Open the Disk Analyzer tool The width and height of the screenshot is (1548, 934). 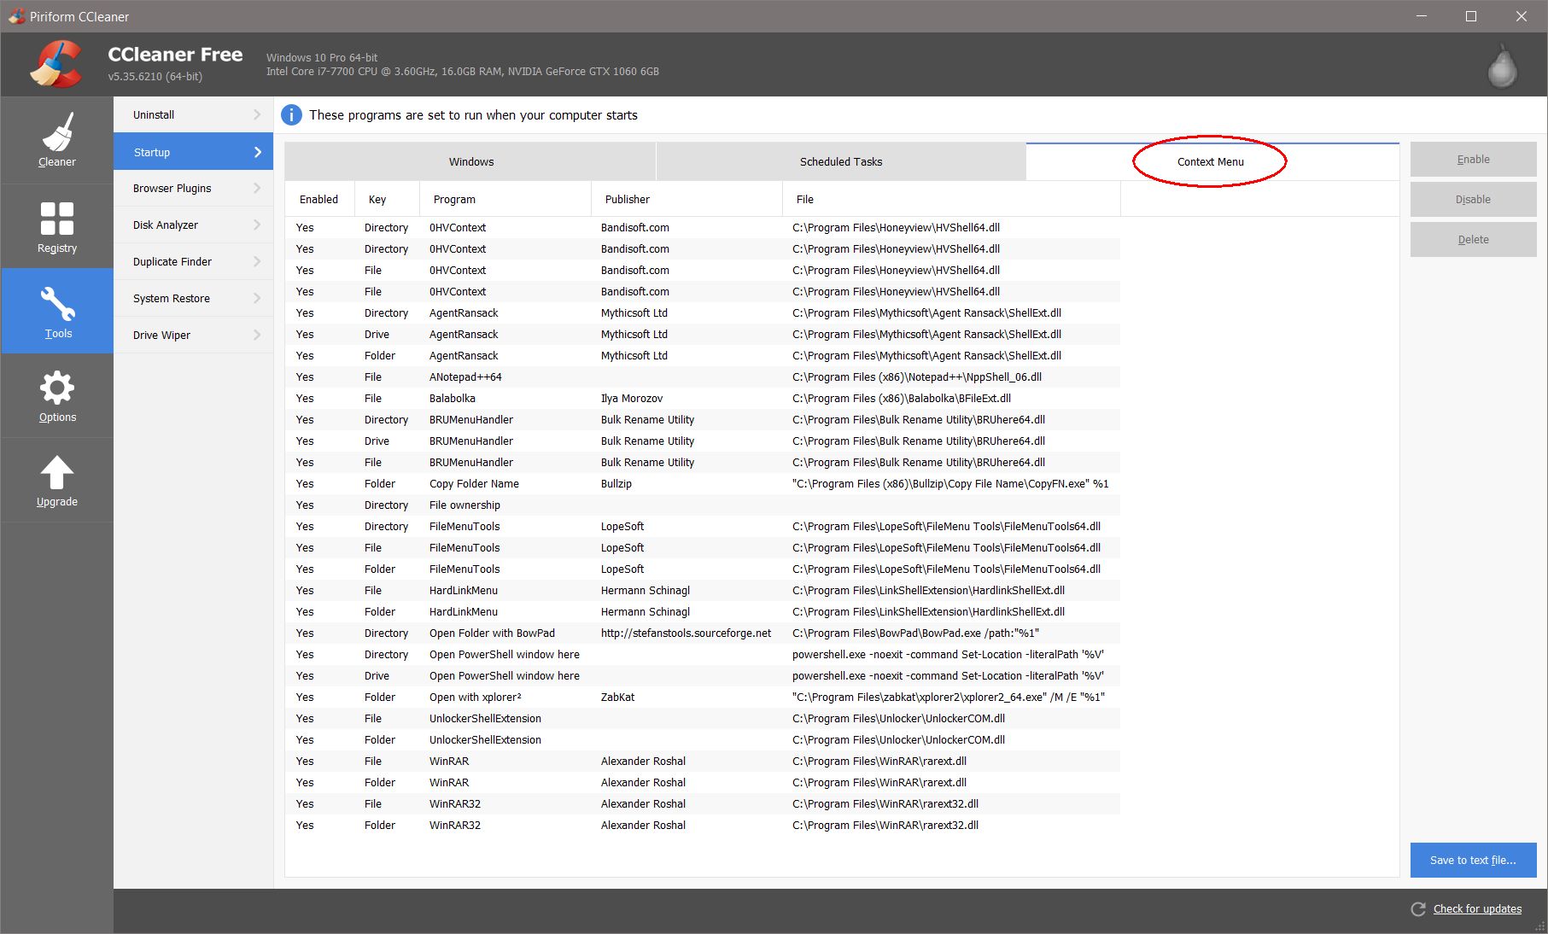point(193,225)
